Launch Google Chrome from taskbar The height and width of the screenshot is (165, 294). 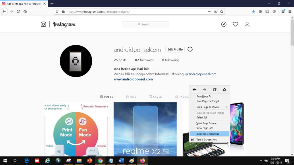click(x=100, y=161)
